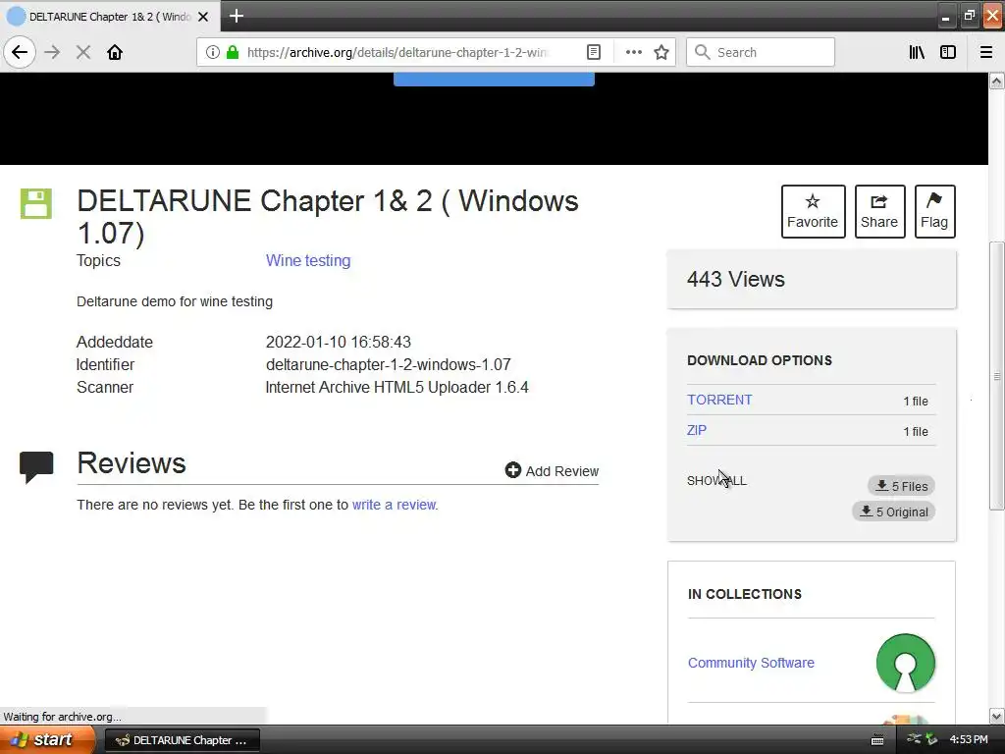Open page actions three-dots menu

tap(633, 52)
